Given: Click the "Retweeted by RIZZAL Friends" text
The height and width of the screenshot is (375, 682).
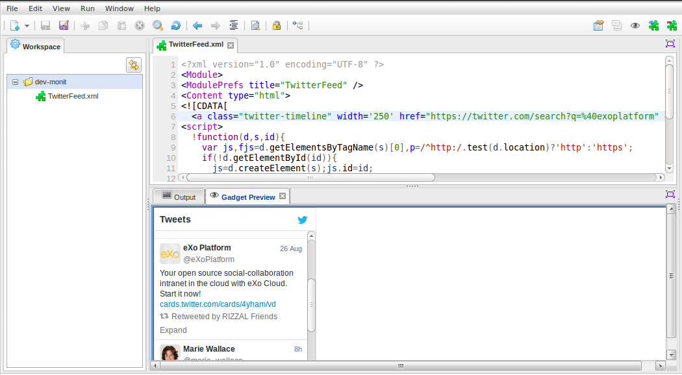Looking at the screenshot, I should tap(225, 317).
